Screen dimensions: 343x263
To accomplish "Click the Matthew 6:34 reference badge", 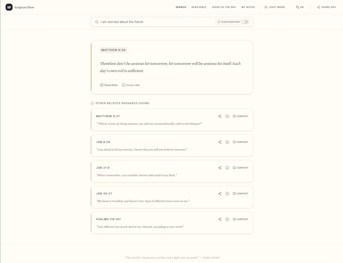I will pyautogui.click(x=113, y=50).
